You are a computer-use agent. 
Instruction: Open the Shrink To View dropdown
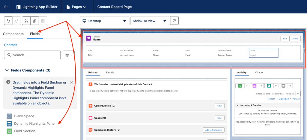click(149, 21)
